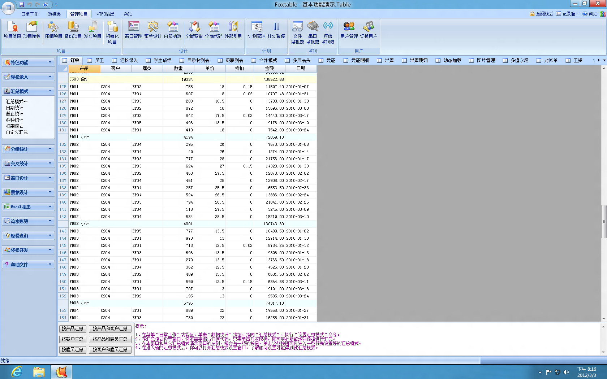Select 日期统计 in sidebar list
Screen dimensions: 607x379
[14, 108]
